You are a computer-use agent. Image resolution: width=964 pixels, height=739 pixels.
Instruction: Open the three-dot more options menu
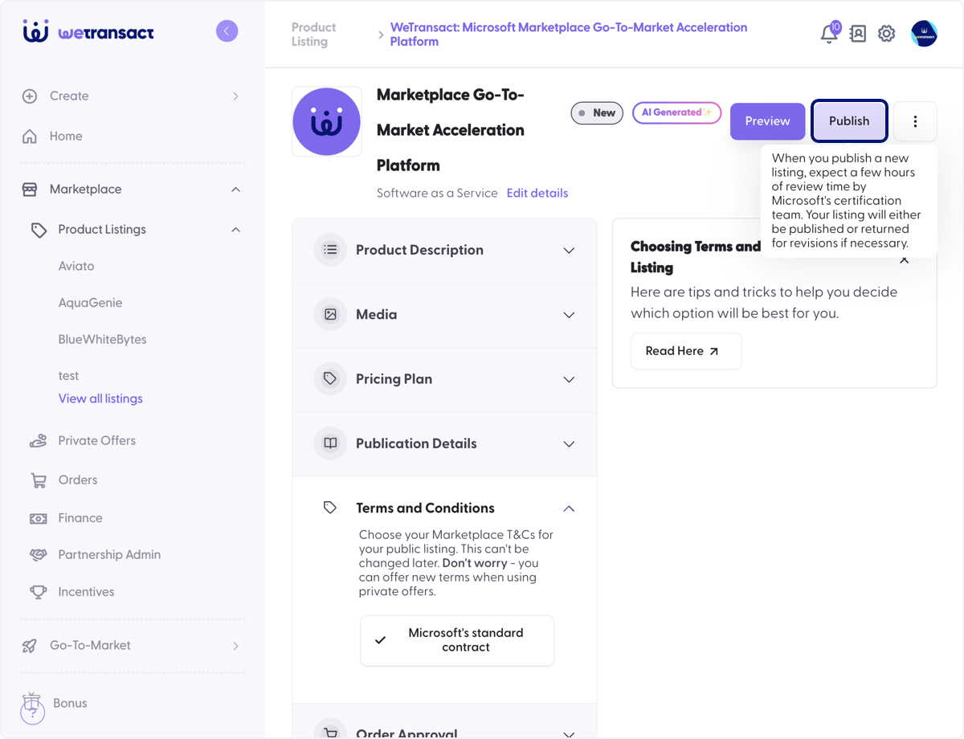pyautogui.click(x=915, y=121)
